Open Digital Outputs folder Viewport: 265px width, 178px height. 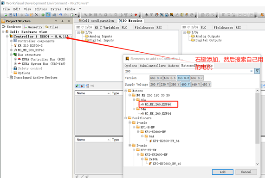click(x=208, y=40)
